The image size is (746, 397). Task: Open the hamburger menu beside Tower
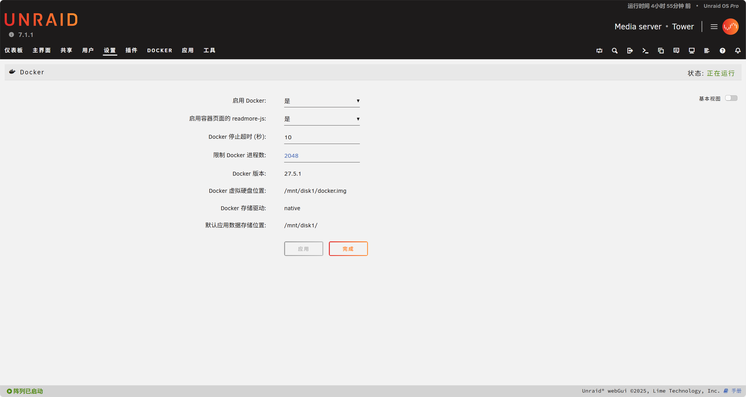point(714,27)
